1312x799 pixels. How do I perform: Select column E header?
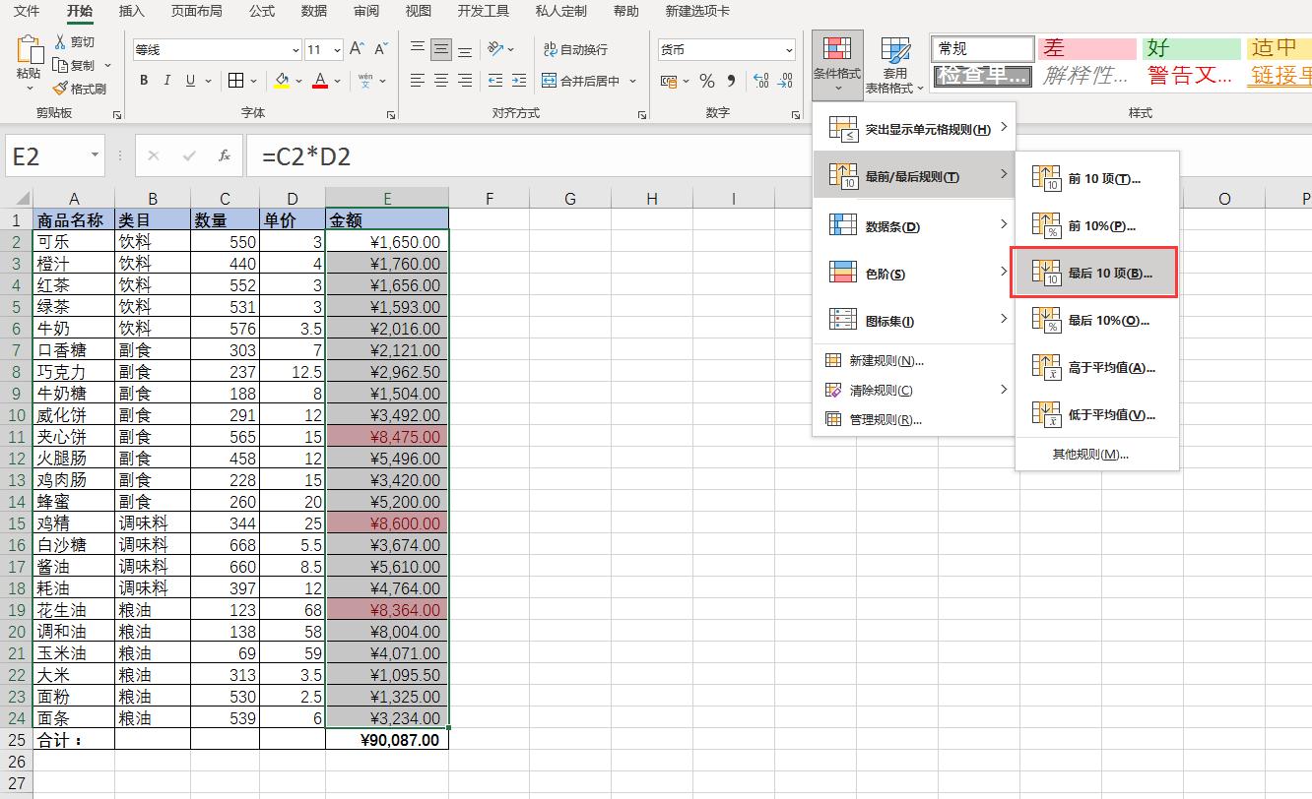(387, 199)
